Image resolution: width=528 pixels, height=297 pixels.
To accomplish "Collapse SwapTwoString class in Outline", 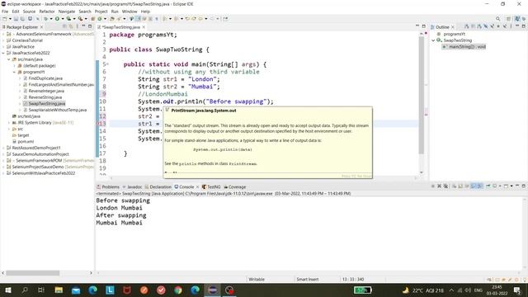I will point(433,40).
